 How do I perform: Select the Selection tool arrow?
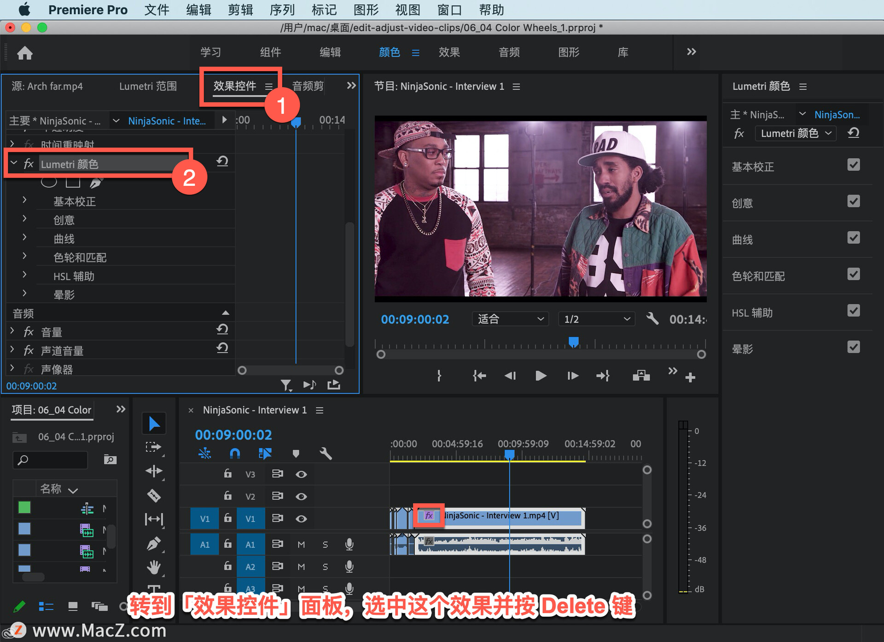coord(154,424)
